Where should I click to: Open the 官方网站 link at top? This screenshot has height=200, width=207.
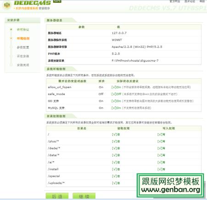click(x=175, y=1)
